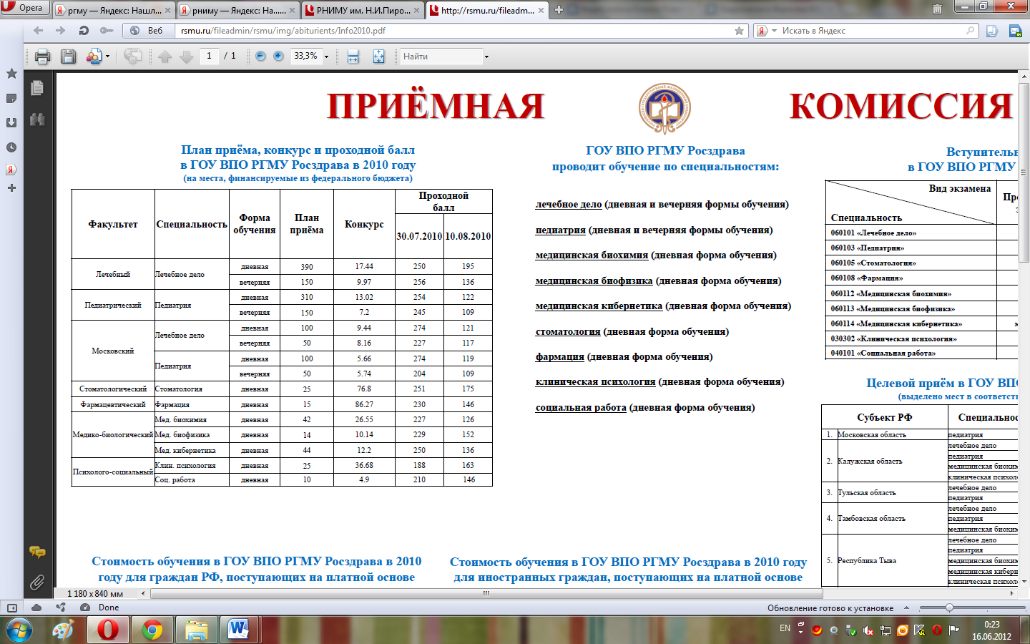Save a copy of the PDF
Image resolution: width=1030 pixels, height=644 pixels.
[68, 57]
